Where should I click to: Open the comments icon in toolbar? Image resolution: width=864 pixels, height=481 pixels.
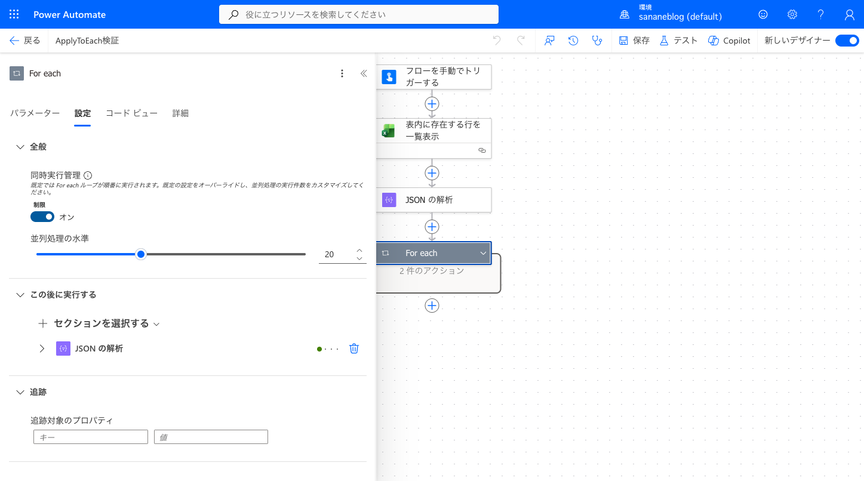pos(550,41)
